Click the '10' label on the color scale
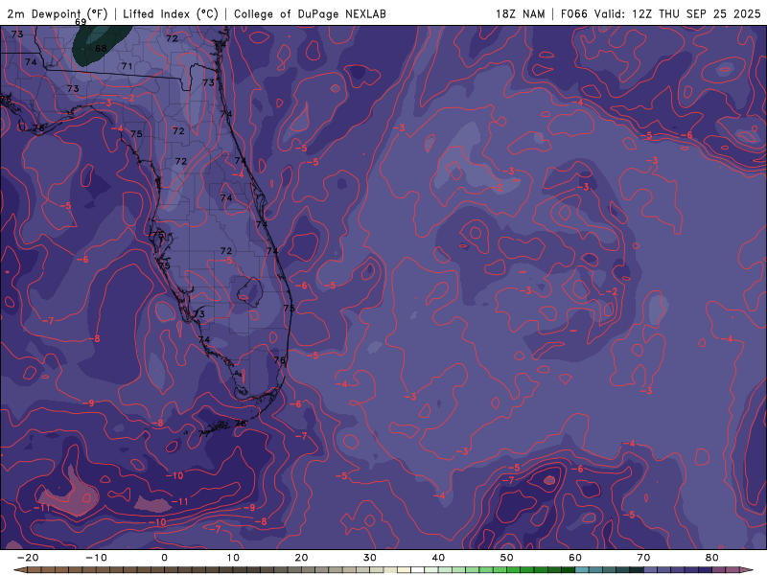767x575 pixels. tap(233, 558)
